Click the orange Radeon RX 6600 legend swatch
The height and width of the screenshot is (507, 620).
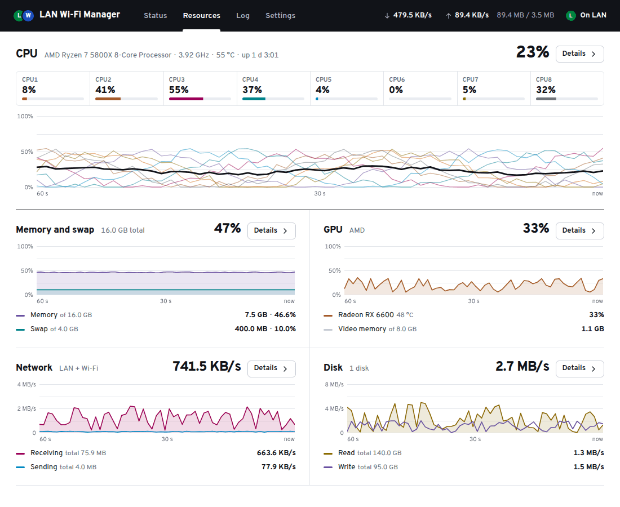(328, 315)
